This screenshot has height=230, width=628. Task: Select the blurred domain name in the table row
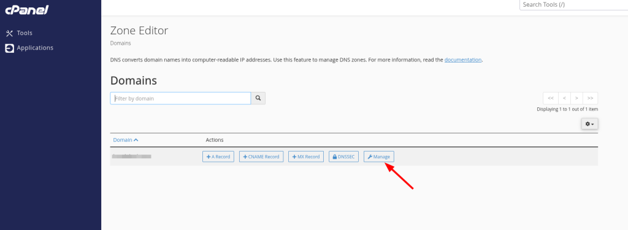point(131,156)
